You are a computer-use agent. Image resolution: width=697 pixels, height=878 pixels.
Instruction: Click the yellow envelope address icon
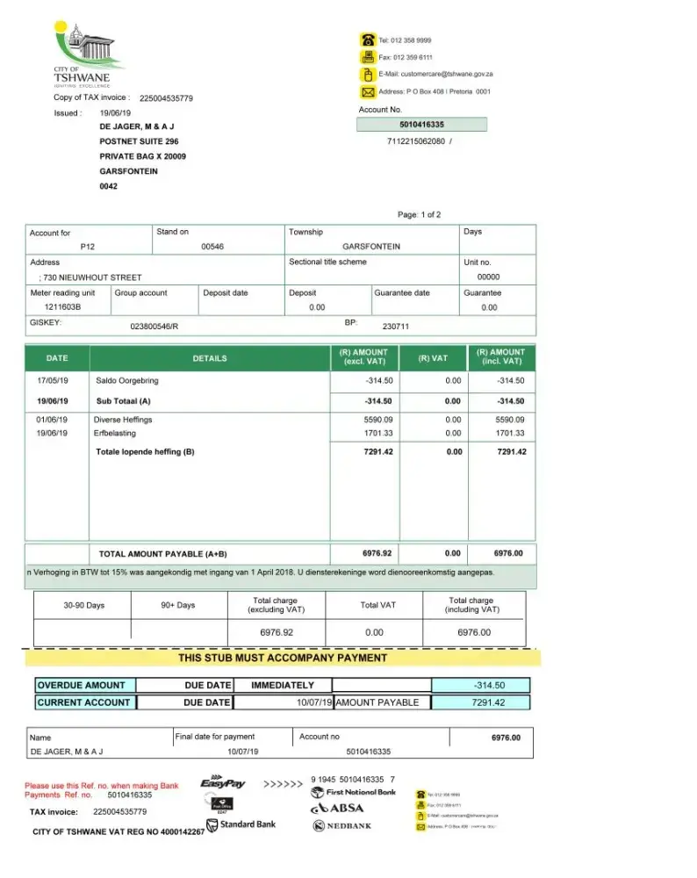(x=368, y=92)
